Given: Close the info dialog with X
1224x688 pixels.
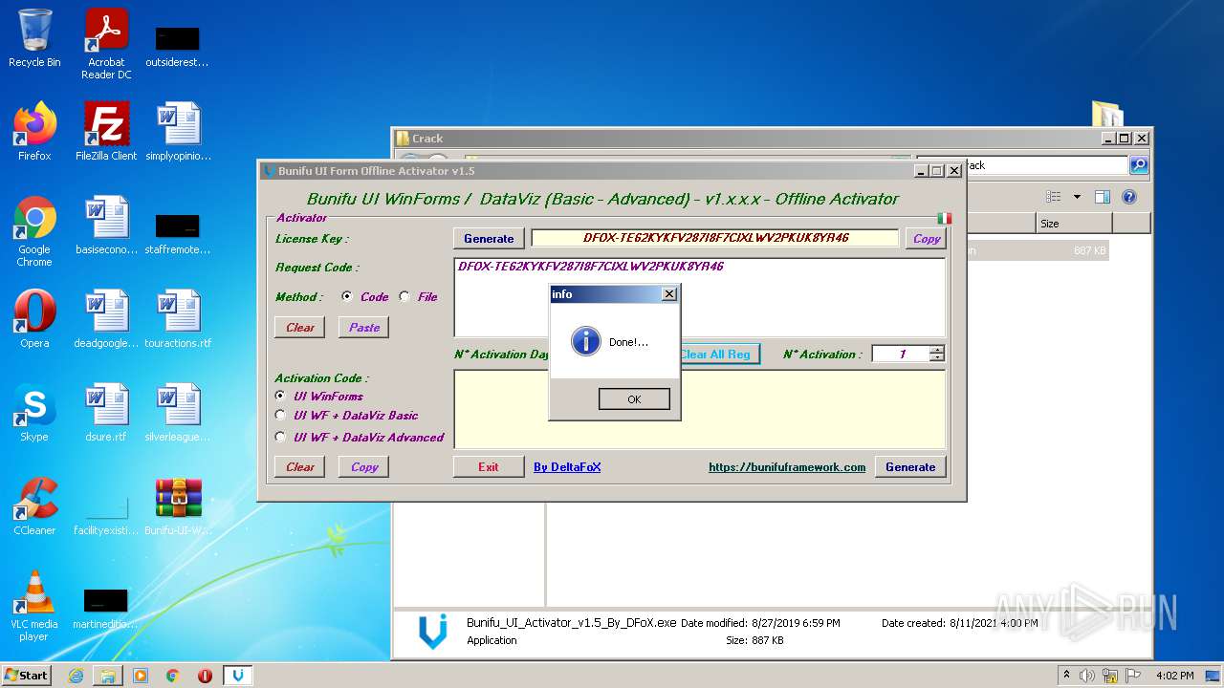Looking at the screenshot, I should point(669,294).
